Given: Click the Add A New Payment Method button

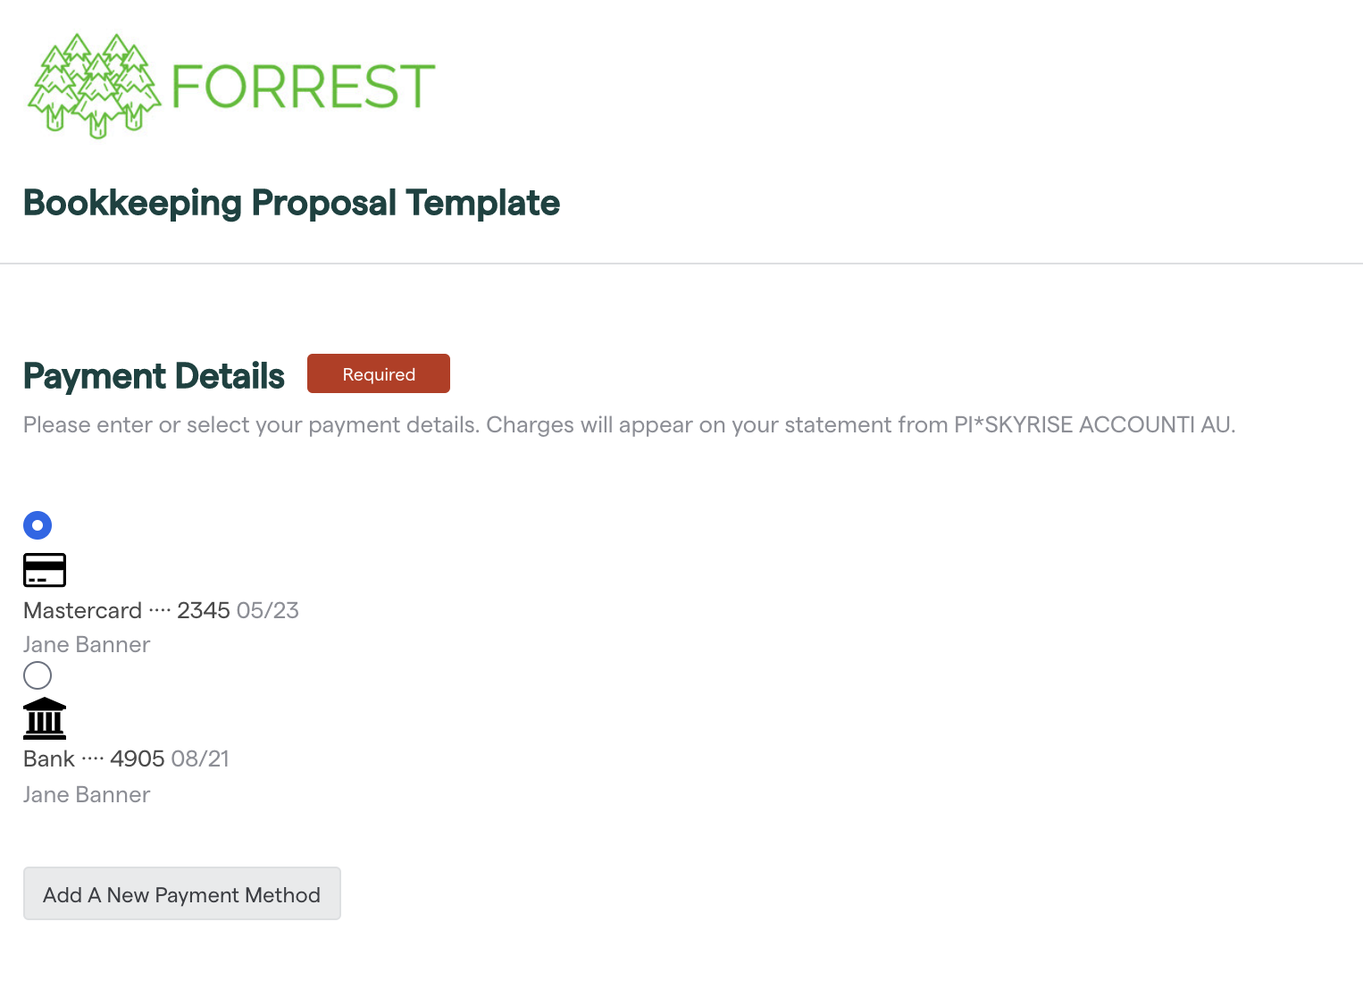Looking at the screenshot, I should (x=182, y=893).
